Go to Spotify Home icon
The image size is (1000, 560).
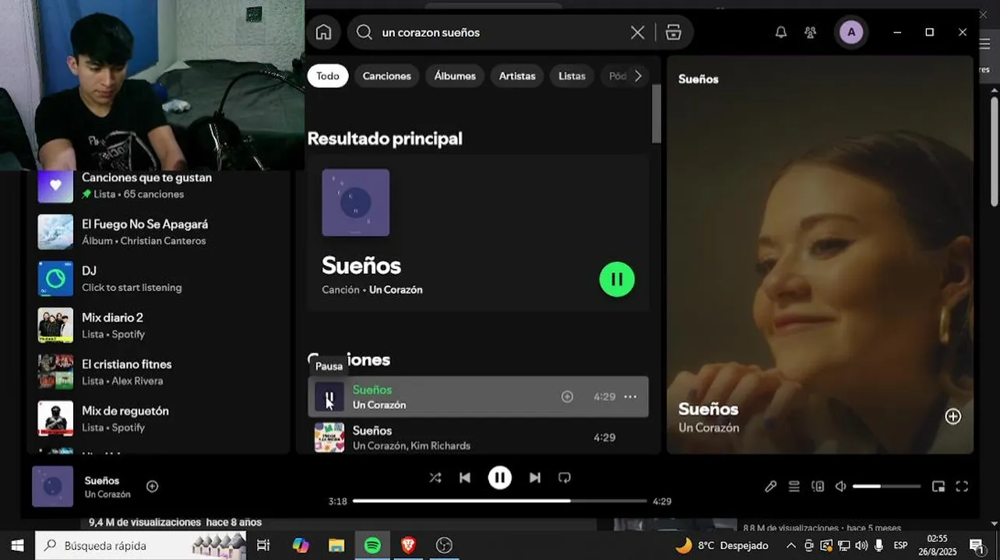click(323, 32)
